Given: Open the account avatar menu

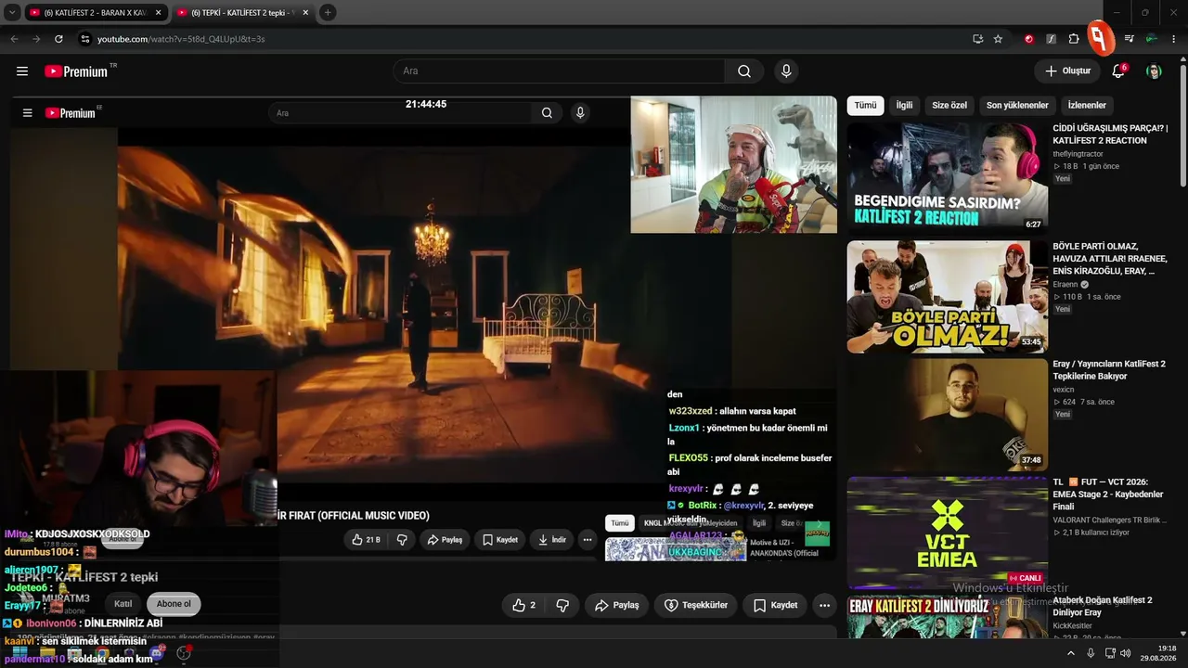Looking at the screenshot, I should coord(1154,71).
